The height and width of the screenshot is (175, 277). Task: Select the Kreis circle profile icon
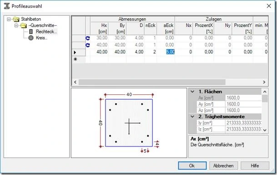tap(31, 38)
